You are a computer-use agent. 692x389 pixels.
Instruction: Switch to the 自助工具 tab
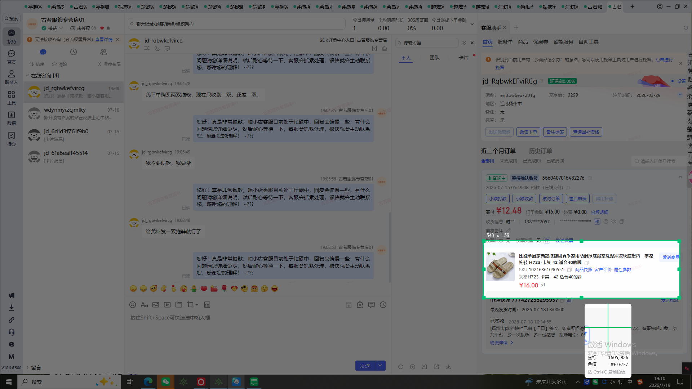589,42
